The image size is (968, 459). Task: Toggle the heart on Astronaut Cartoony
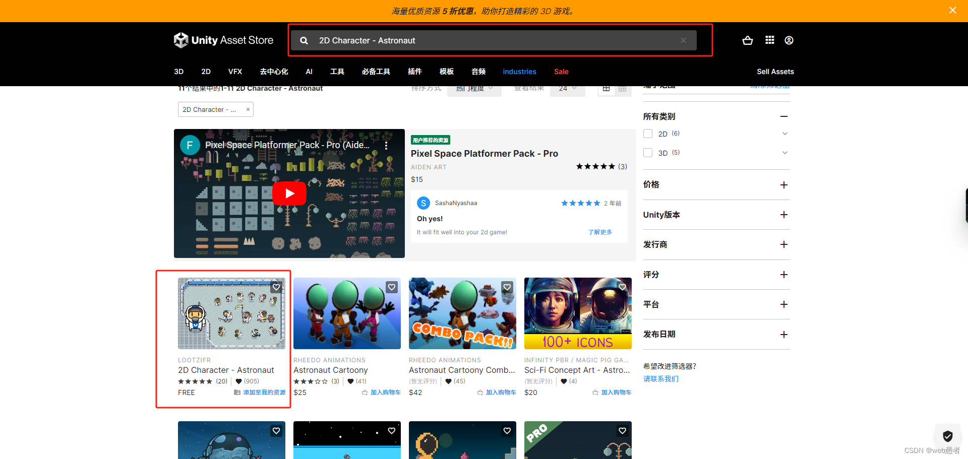pyautogui.click(x=391, y=287)
